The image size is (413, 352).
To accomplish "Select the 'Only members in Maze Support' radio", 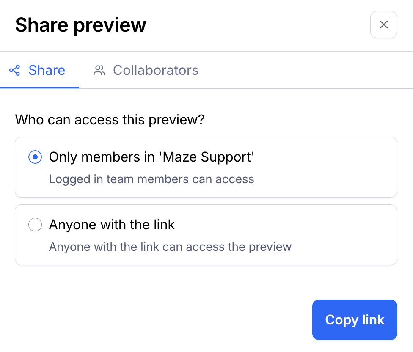I will tap(35, 157).
